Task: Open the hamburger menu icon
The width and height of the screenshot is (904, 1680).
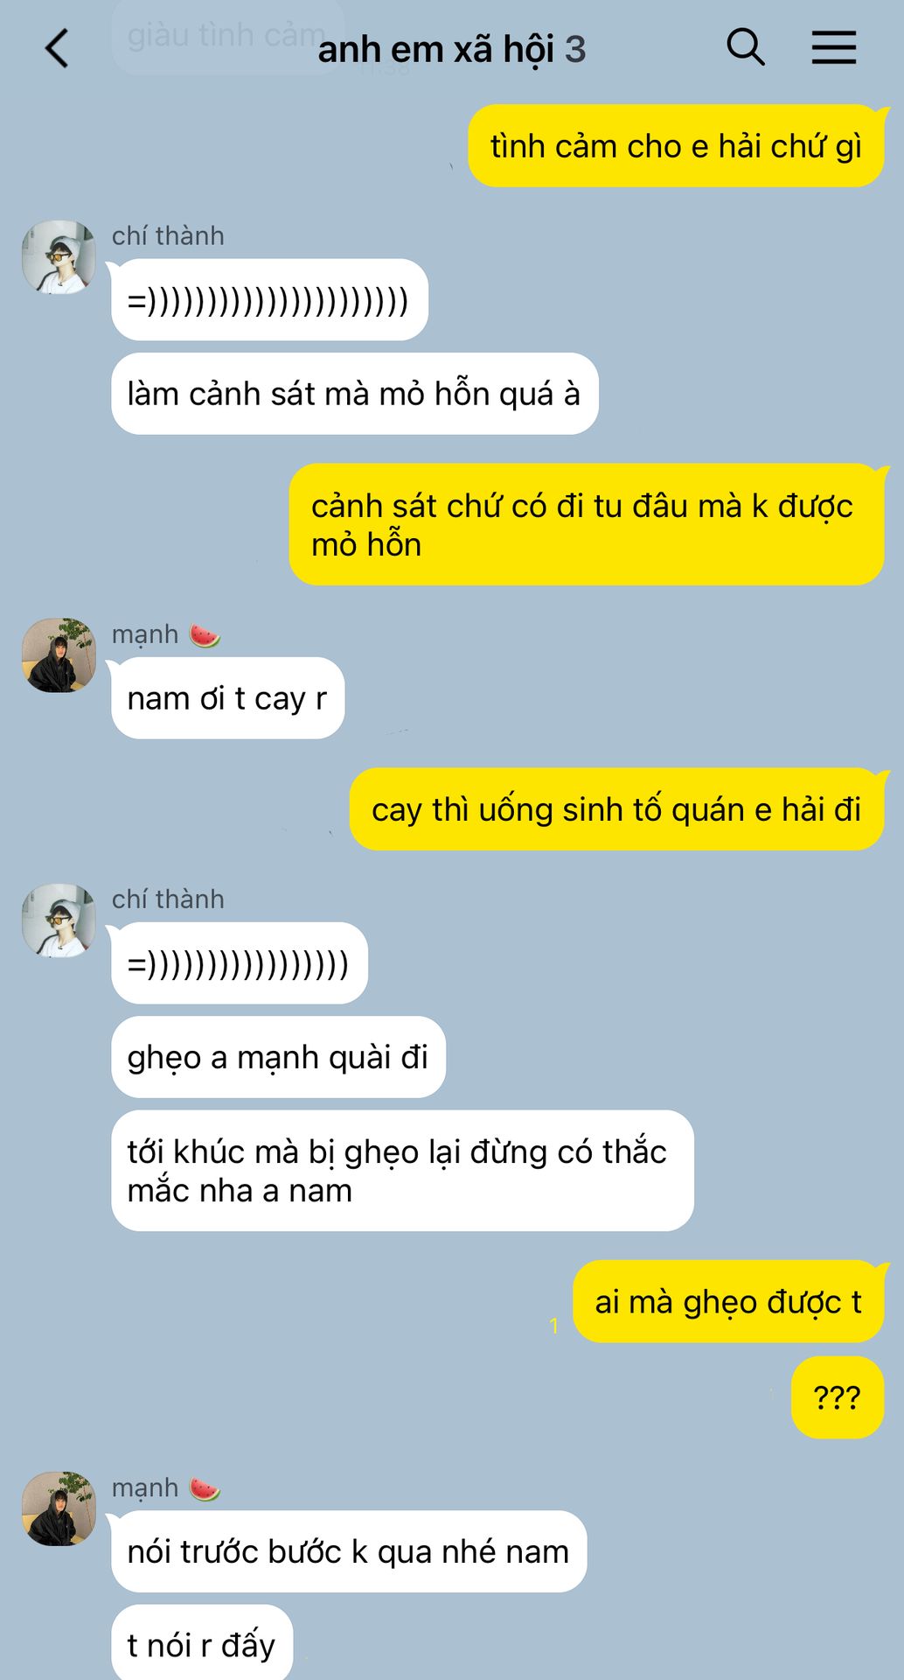Action: tap(833, 47)
